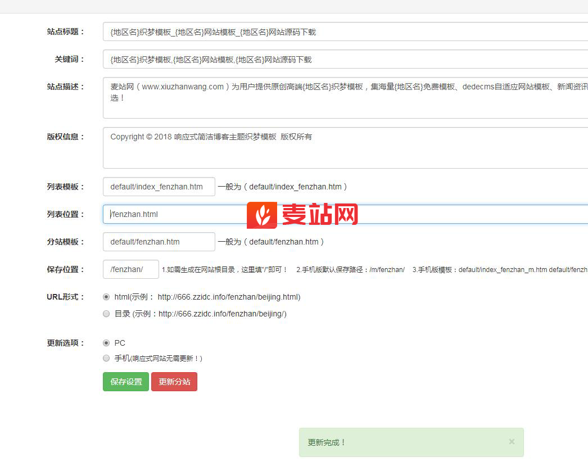The height and width of the screenshot is (466, 588).
Task: Click the 一般为 default/index_fenzhan.htm hint text
Action: (x=282, y=187)
